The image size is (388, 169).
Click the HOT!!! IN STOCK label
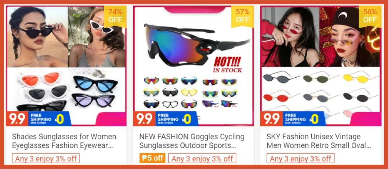click(x=227, y=64)
